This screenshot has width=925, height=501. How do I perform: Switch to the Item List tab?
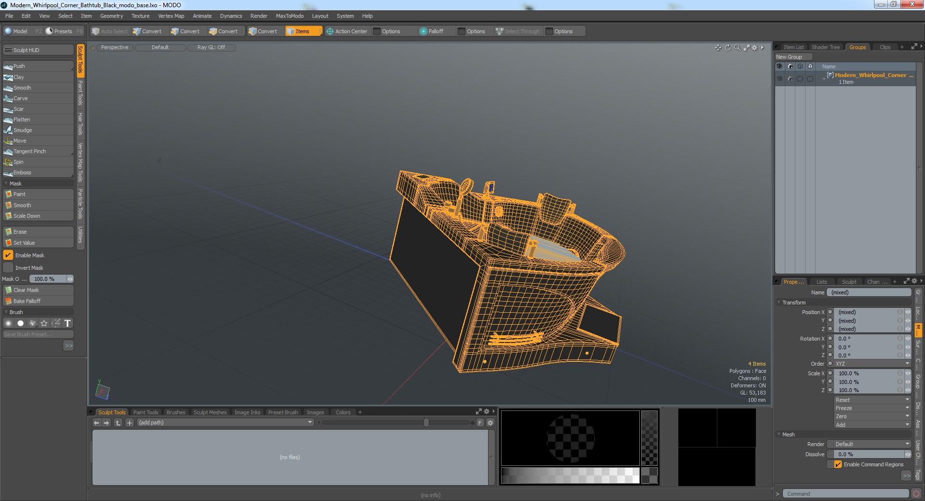point(793,47)
